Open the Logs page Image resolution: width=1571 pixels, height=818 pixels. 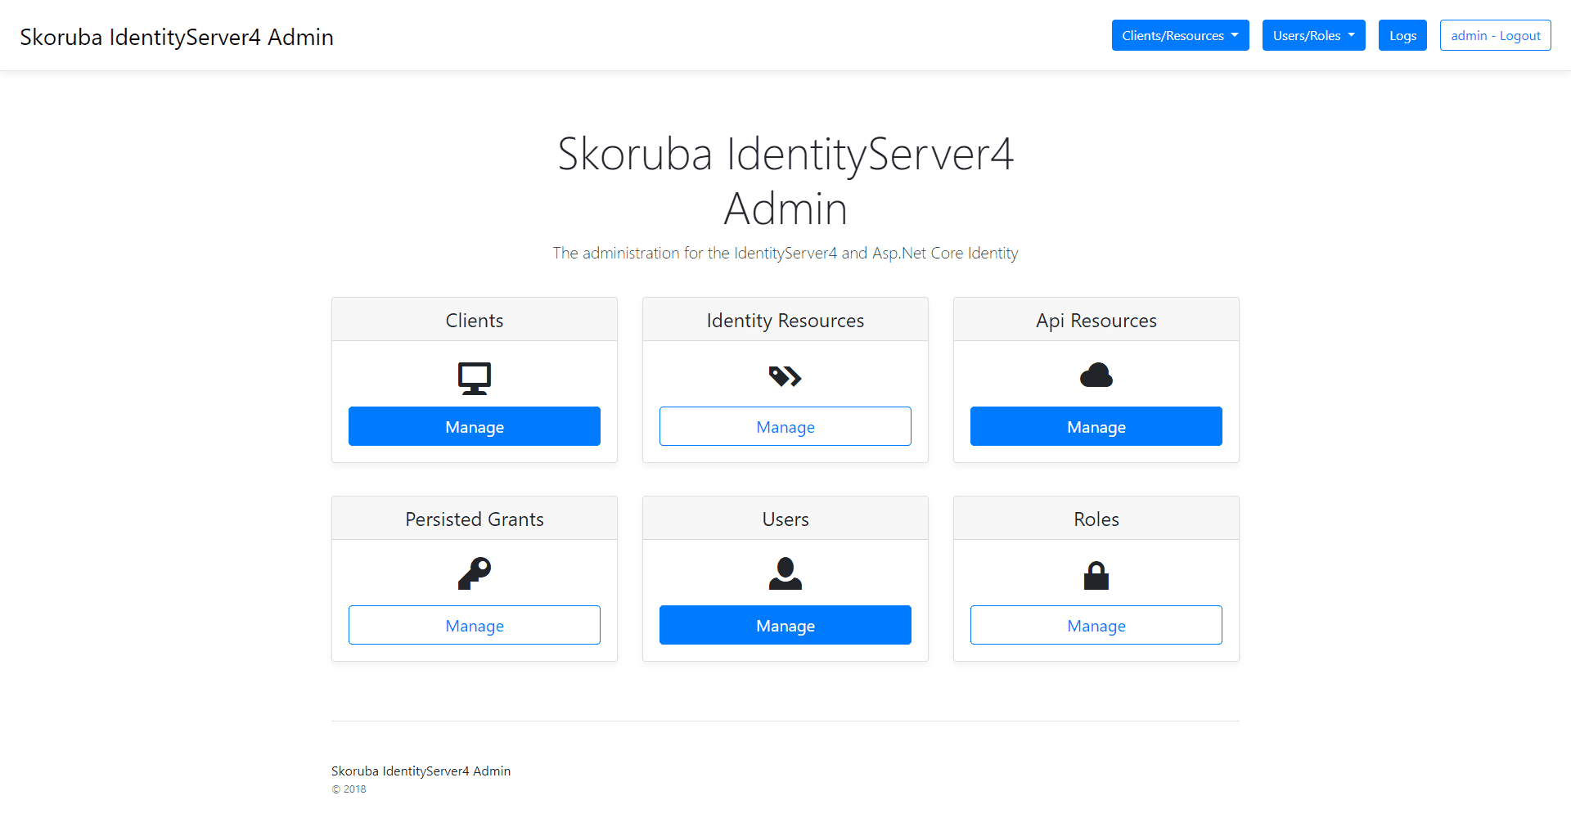tap(1402, 35)
